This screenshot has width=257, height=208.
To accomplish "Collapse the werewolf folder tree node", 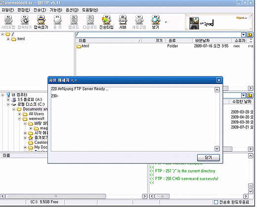I will coord(19,119).
